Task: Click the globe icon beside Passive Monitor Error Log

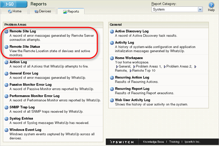Action: (x=7, y=85)
